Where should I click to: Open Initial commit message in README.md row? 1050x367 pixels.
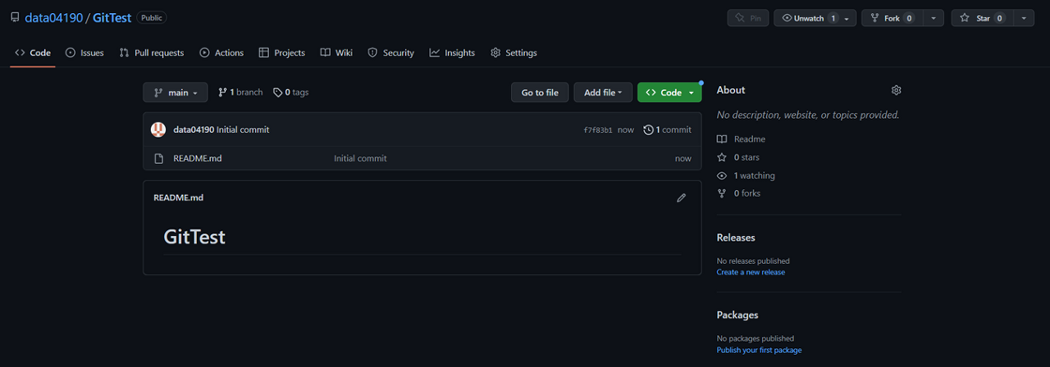click(x=360, y=158)
